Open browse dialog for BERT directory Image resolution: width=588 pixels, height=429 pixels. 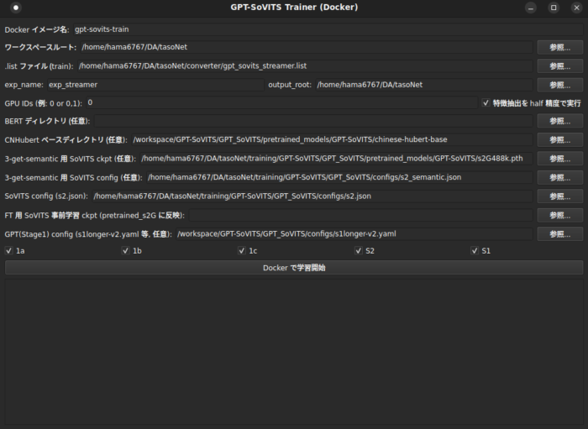(559, 121)
